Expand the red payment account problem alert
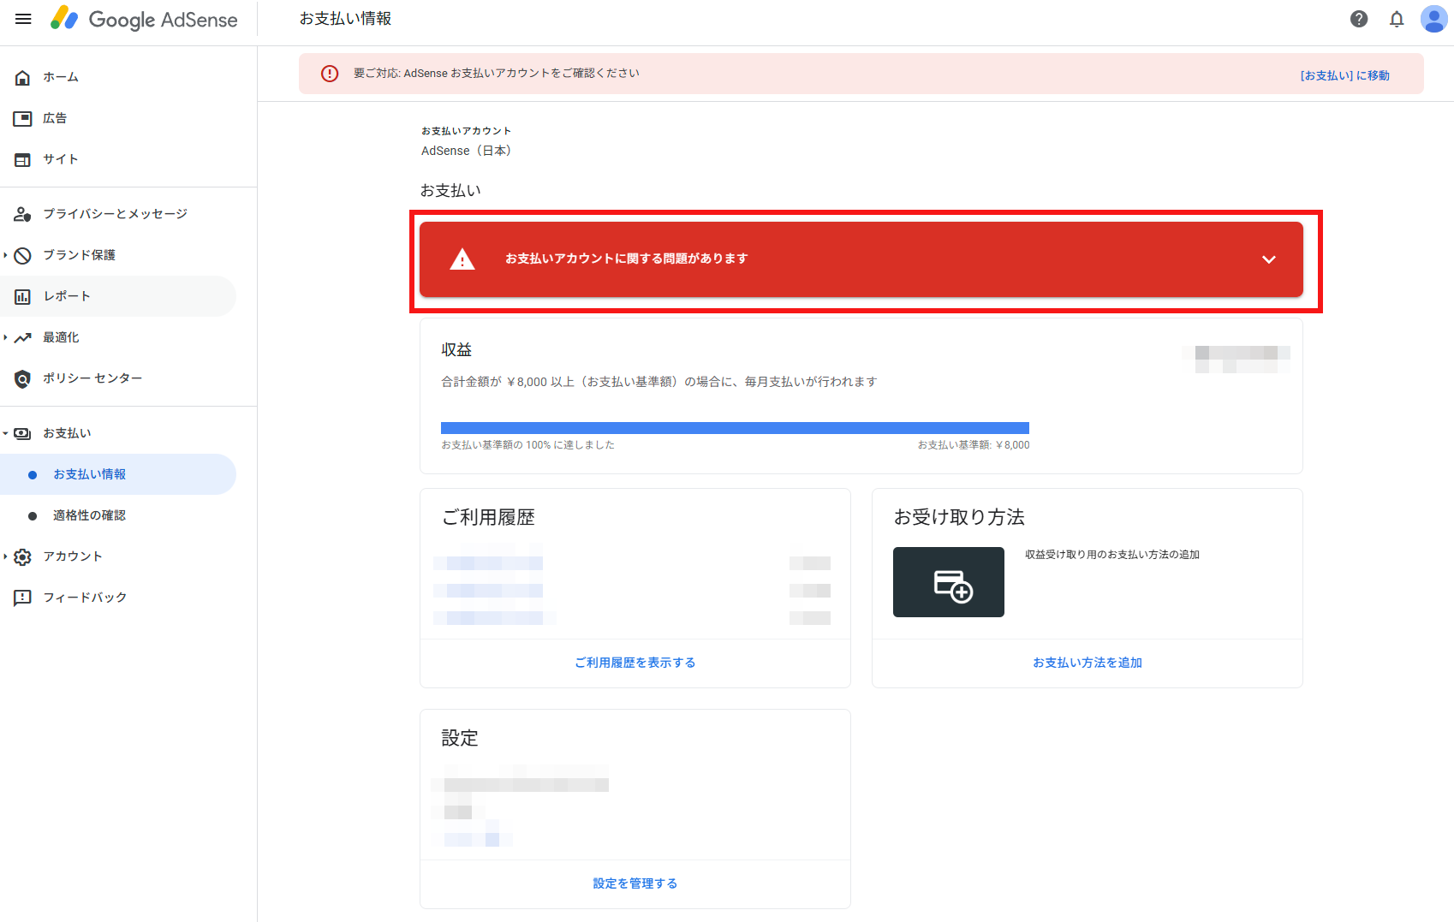1454x922 pixels. tap(1269, 259)
